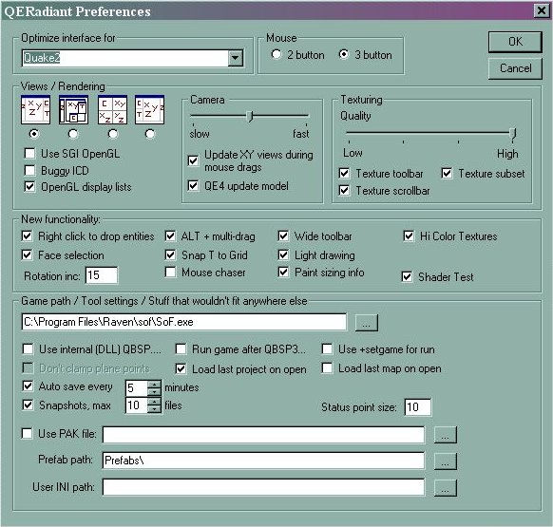Enable the Use SGI OpenGL checkbox

[x=30, y=153]
